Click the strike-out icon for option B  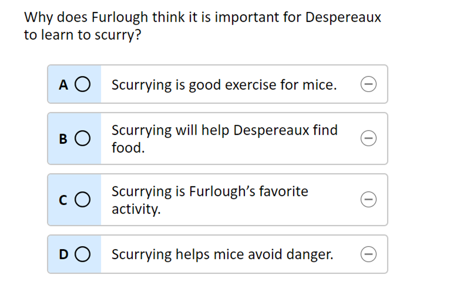(369, 138)
